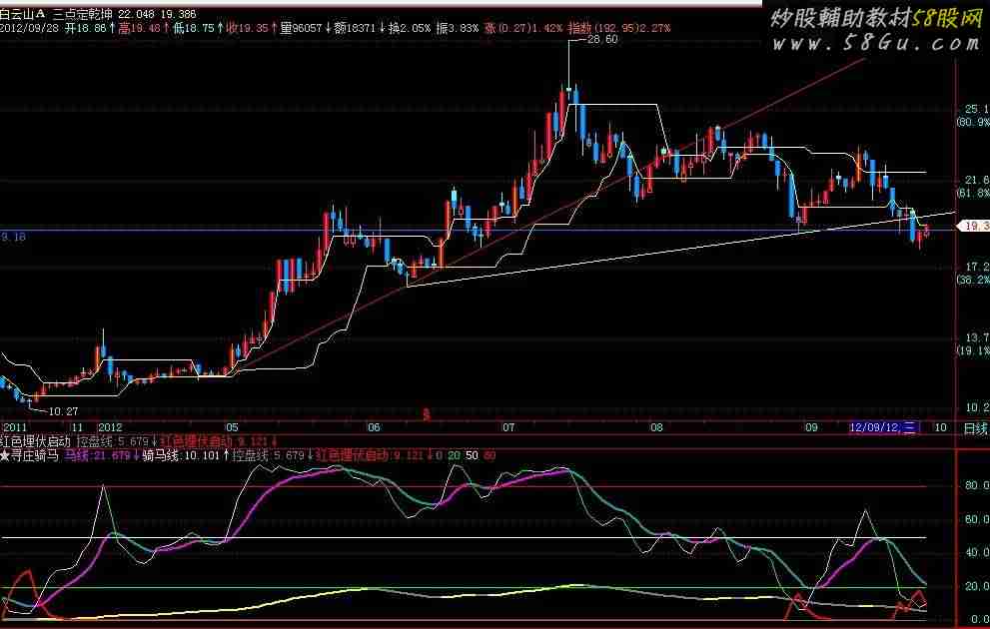Click the 13.7 price on the right axis
Image resolution: width=990 pixels, height=629 pixels.
(977, 338)
